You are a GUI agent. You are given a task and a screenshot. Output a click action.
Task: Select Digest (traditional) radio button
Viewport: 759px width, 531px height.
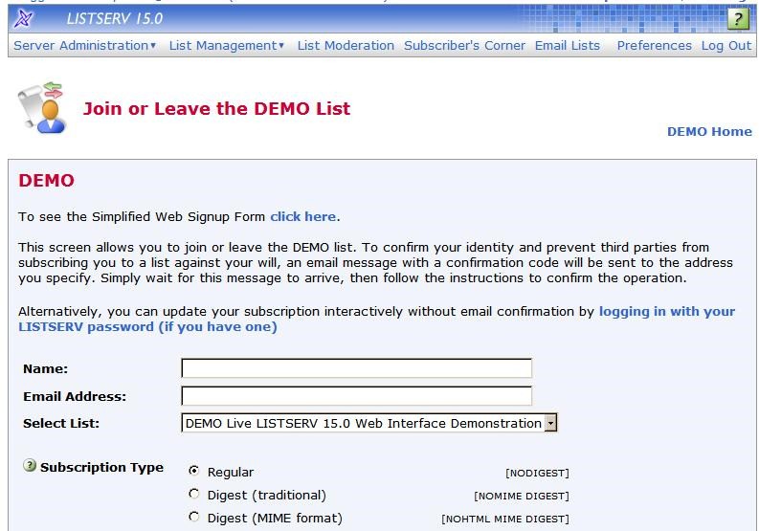193,494
